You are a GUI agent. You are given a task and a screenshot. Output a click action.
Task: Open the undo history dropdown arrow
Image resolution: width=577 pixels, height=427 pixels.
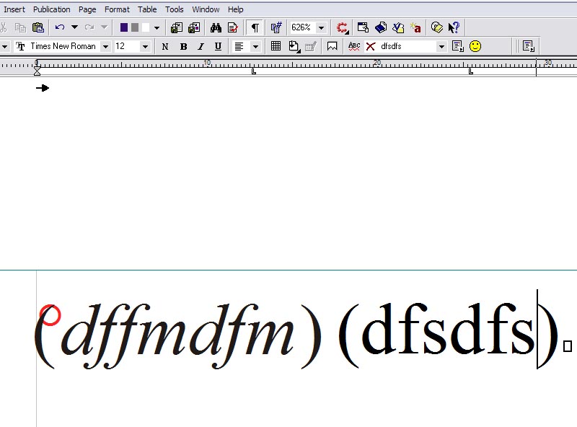click(75, 27)
